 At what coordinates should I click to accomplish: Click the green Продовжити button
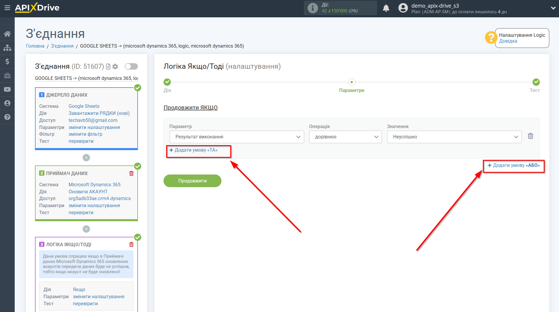192,181
